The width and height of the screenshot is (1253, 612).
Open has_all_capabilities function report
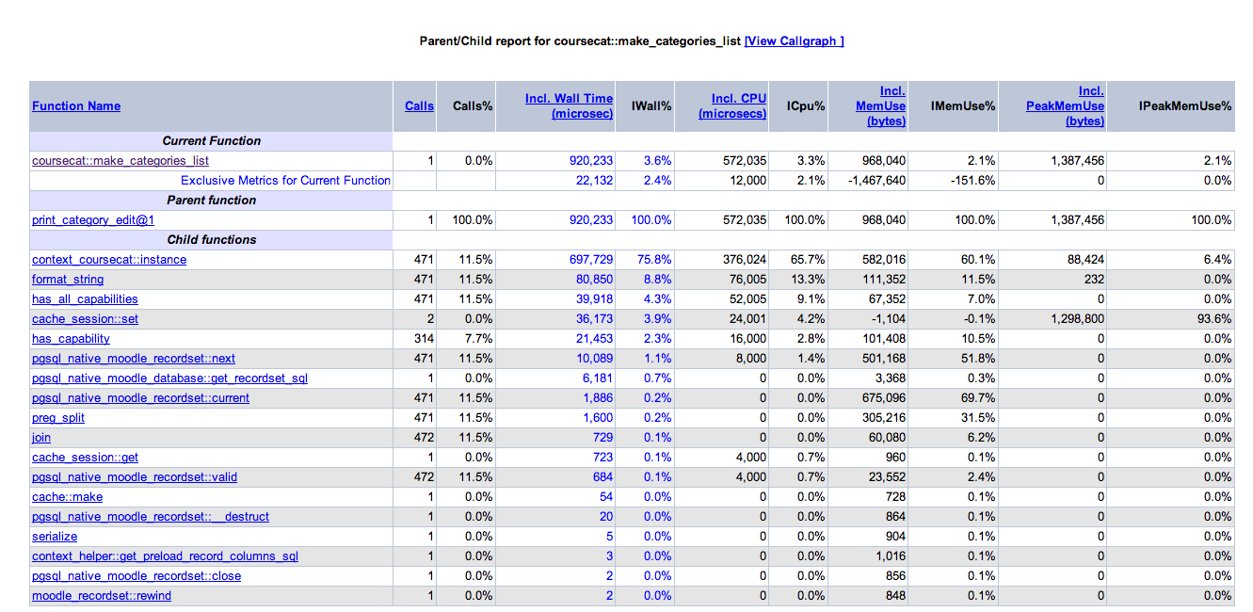[x=85, y=299]
